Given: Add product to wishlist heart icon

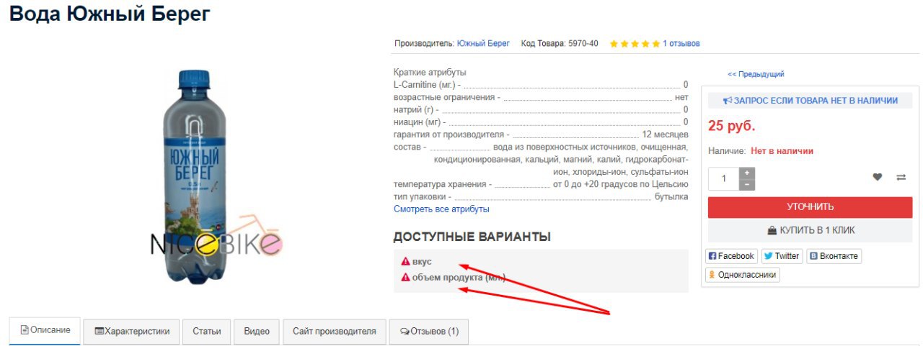Looking at the screenshot, I should (x=878, y=177).
